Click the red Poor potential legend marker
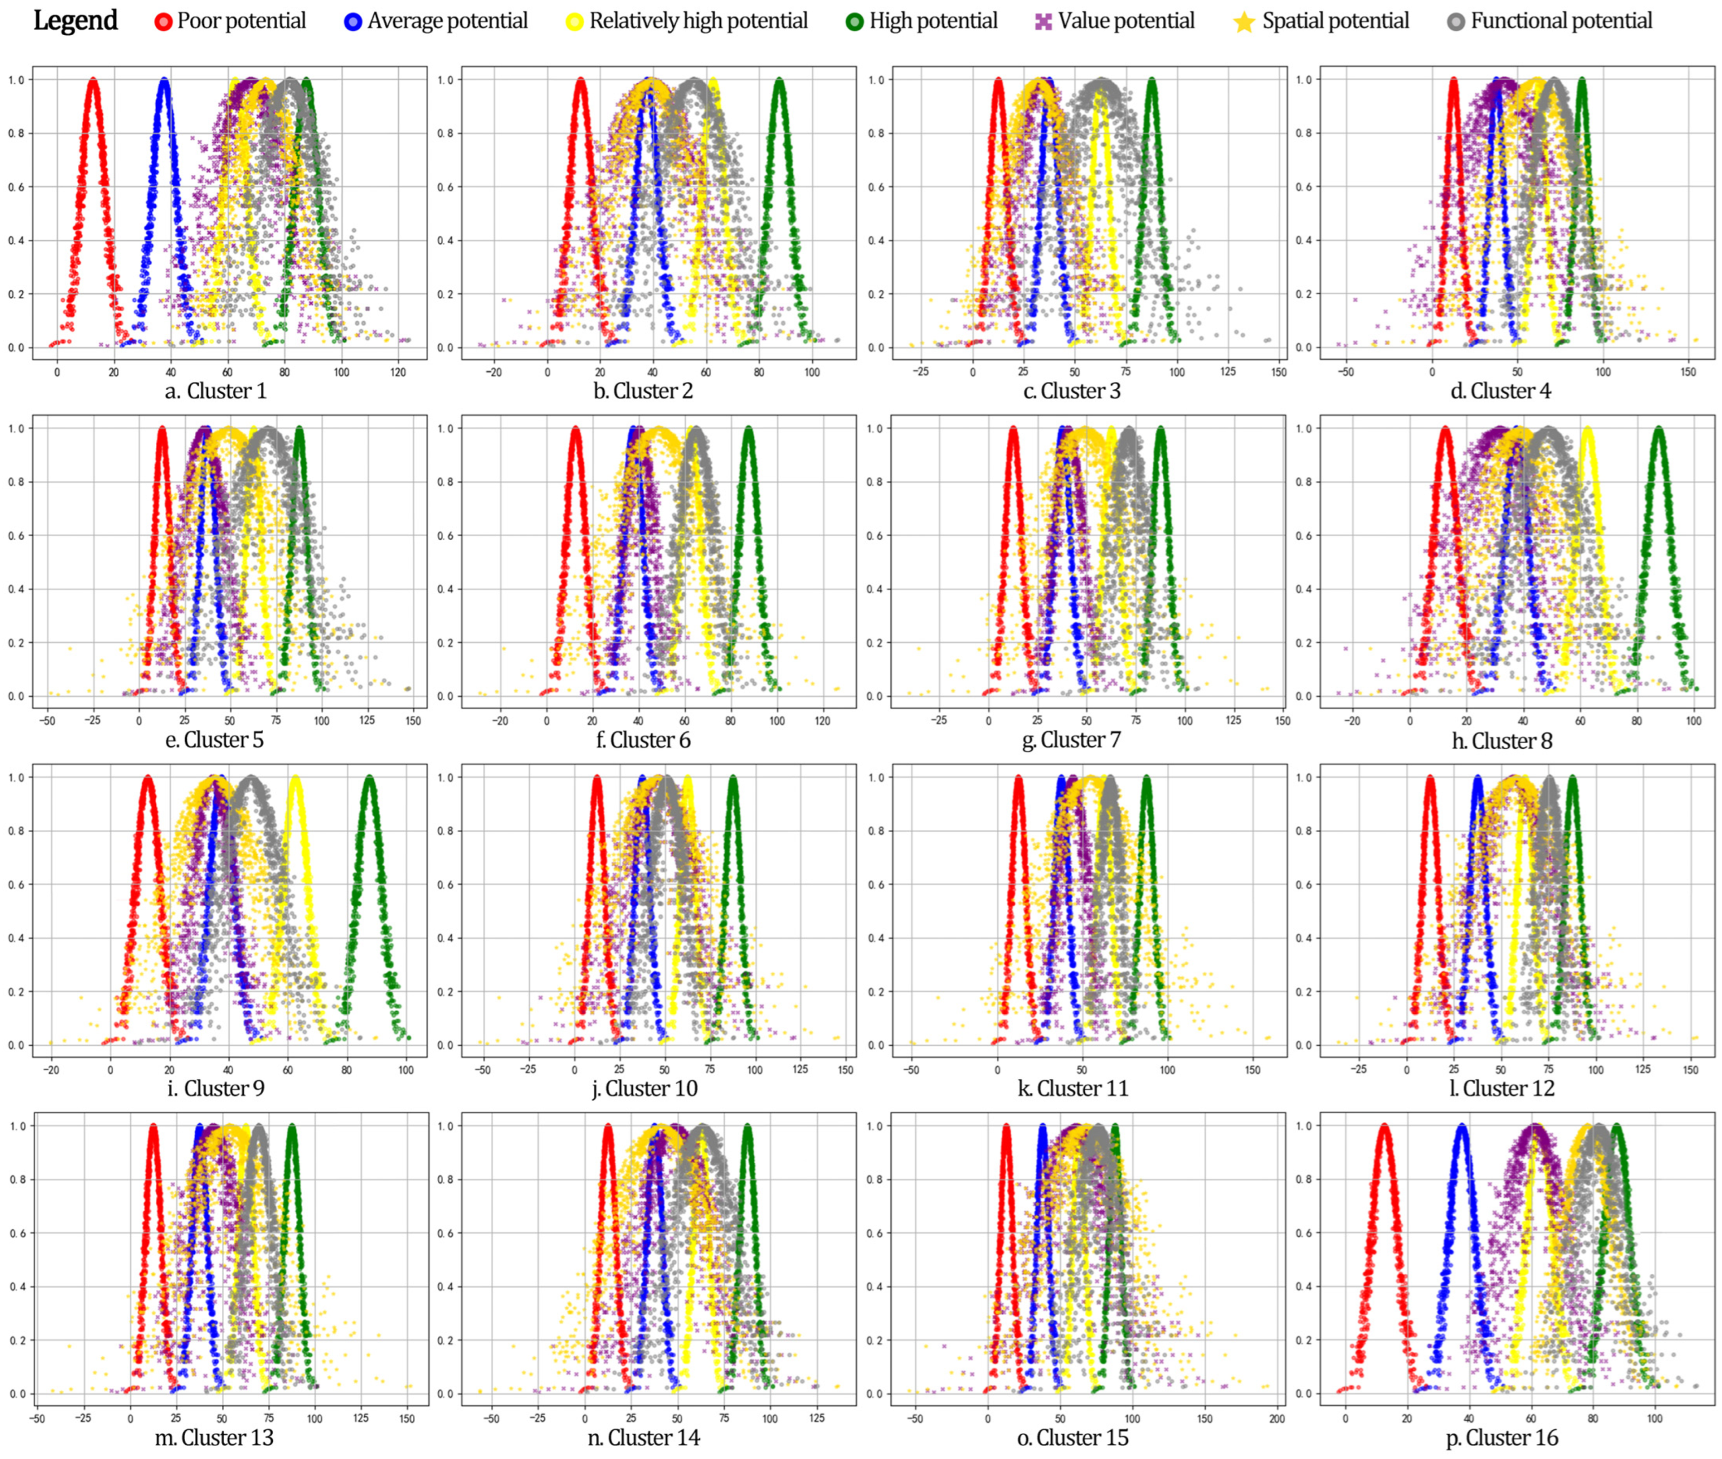This screenshot has width=1722, height=1459. tap(163, 22)
